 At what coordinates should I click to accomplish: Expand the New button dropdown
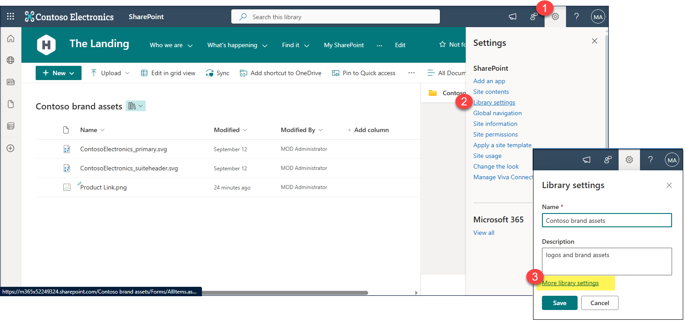click(58, 73)
